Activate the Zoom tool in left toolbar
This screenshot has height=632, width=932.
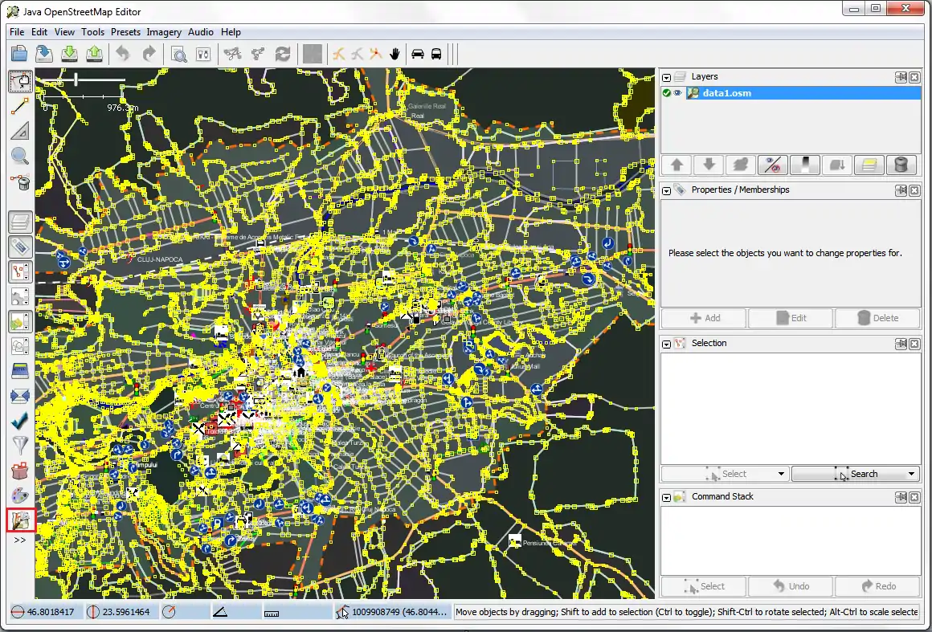coord(21,157)
